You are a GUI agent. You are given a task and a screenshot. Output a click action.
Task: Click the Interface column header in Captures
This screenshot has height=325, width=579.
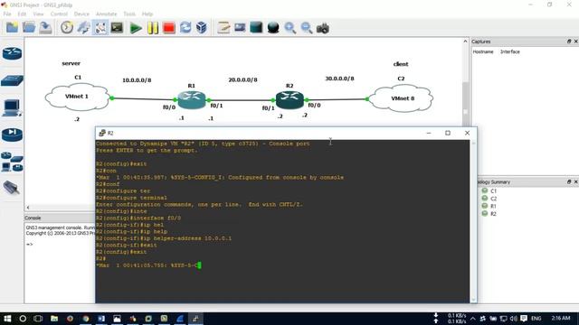click(x=510, y=52)
